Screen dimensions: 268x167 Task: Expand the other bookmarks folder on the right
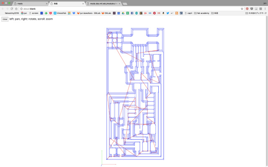pyautogui.click(x=256, y=13)
